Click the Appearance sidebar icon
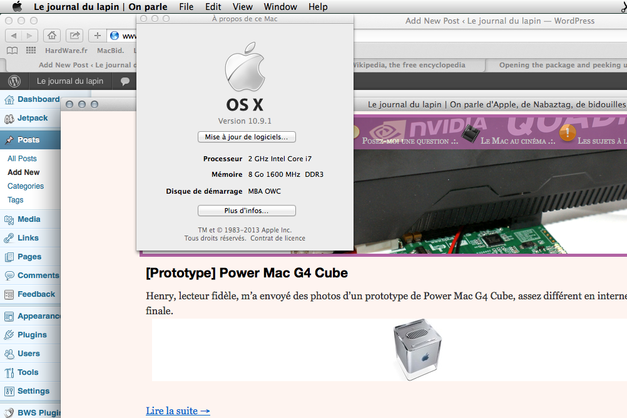 point(9,316)
